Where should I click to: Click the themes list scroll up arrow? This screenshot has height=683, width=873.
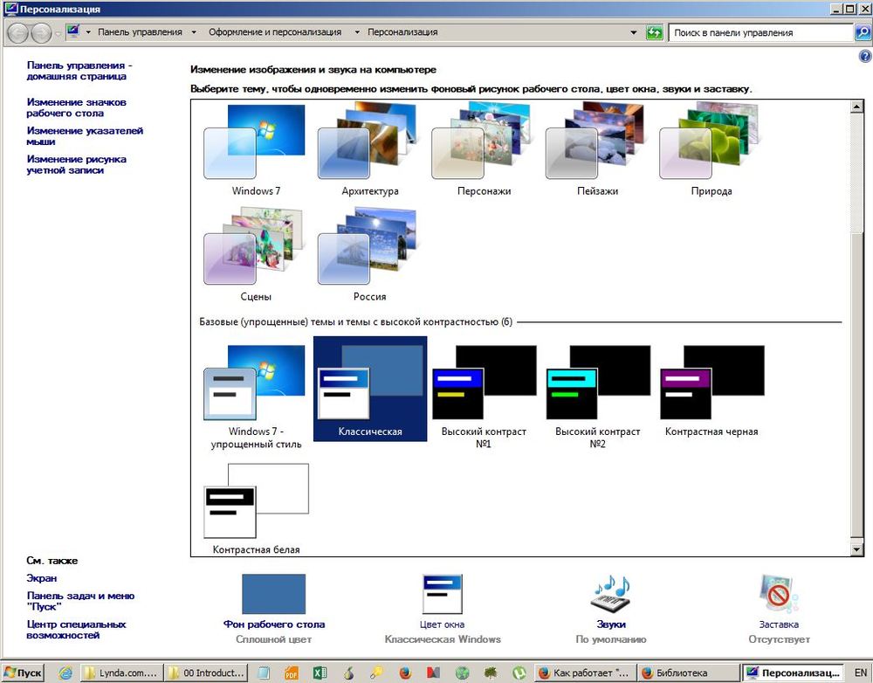(x=857, y=107)
